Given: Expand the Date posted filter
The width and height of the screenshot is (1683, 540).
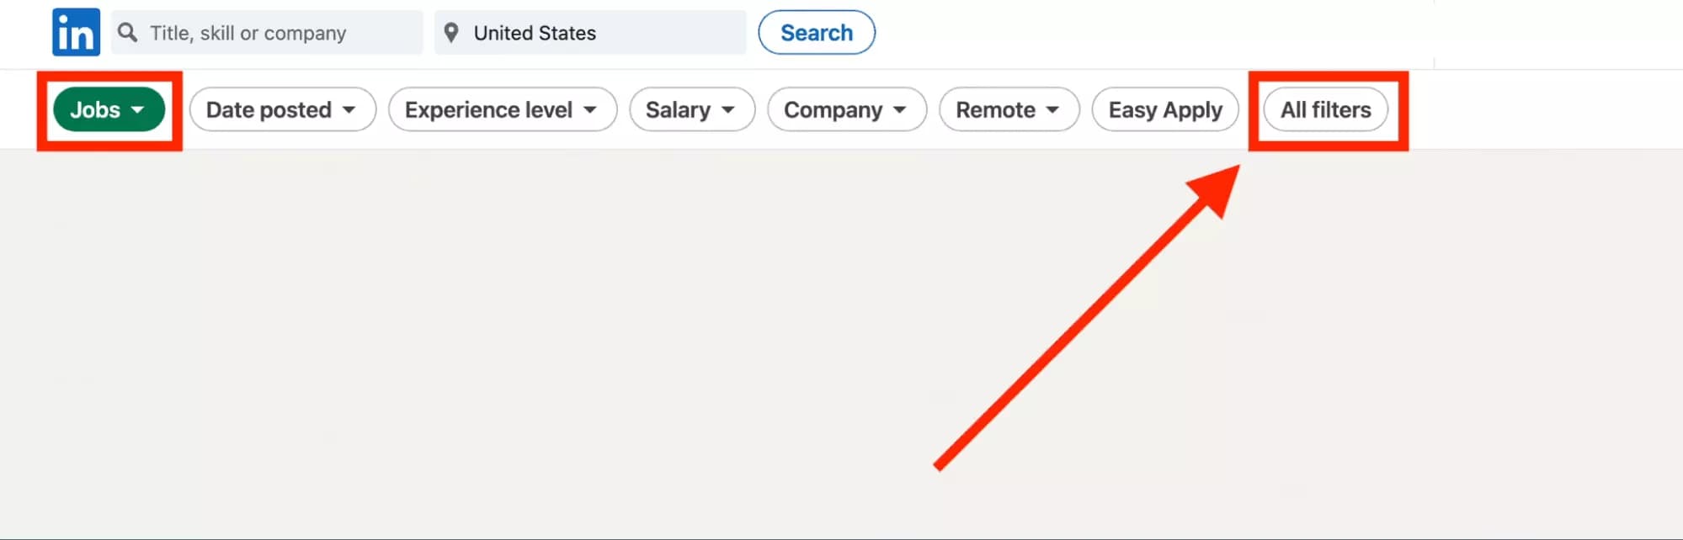Looking at the screenshot, I should point(281,109).
